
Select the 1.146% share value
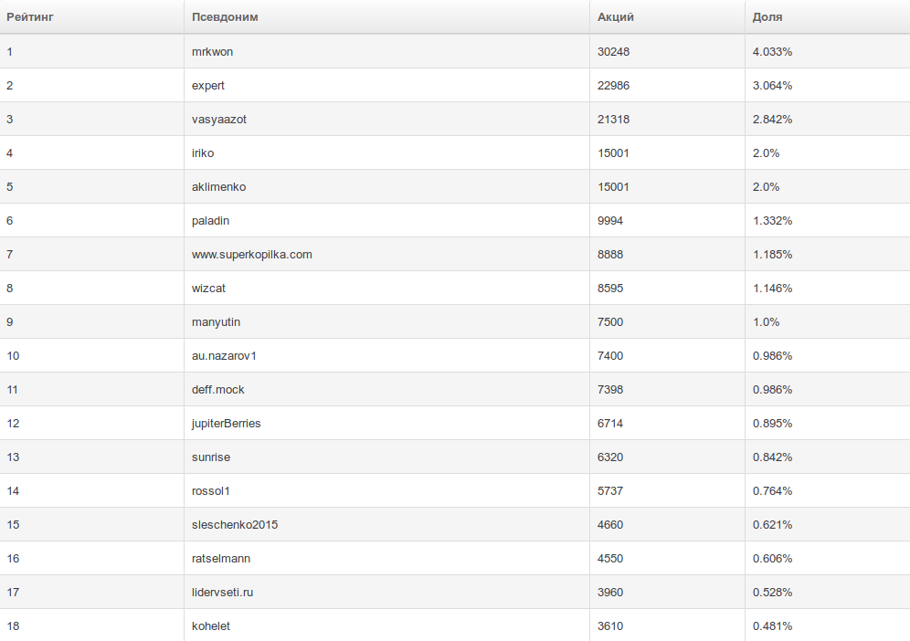click(x=772, y=289)
